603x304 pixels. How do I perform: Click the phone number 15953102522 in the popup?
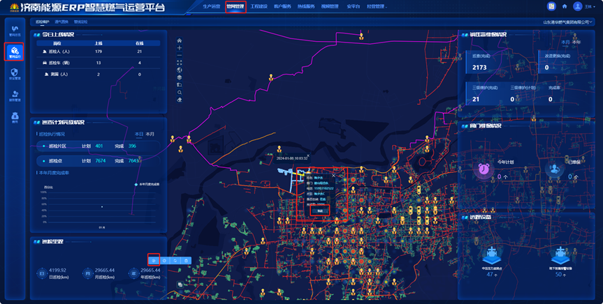tap(324, 188)
